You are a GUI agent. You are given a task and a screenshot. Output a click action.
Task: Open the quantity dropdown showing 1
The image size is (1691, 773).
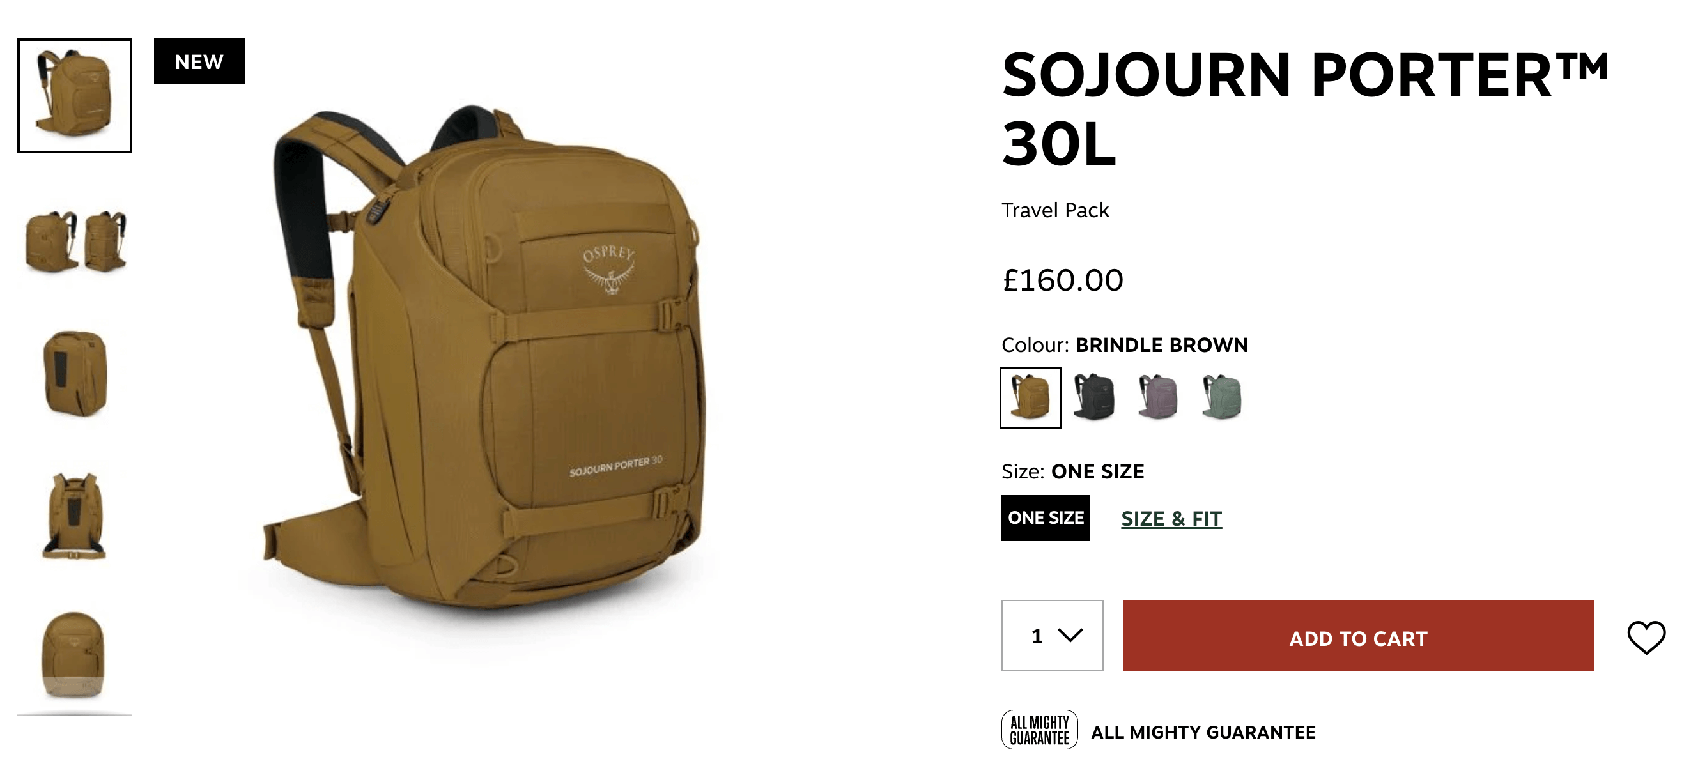point(1053,635)
